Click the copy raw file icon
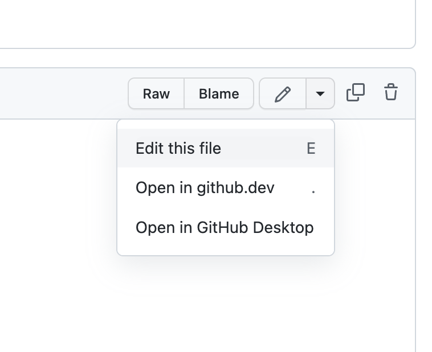The image size is (432, 352). (356, 92)
